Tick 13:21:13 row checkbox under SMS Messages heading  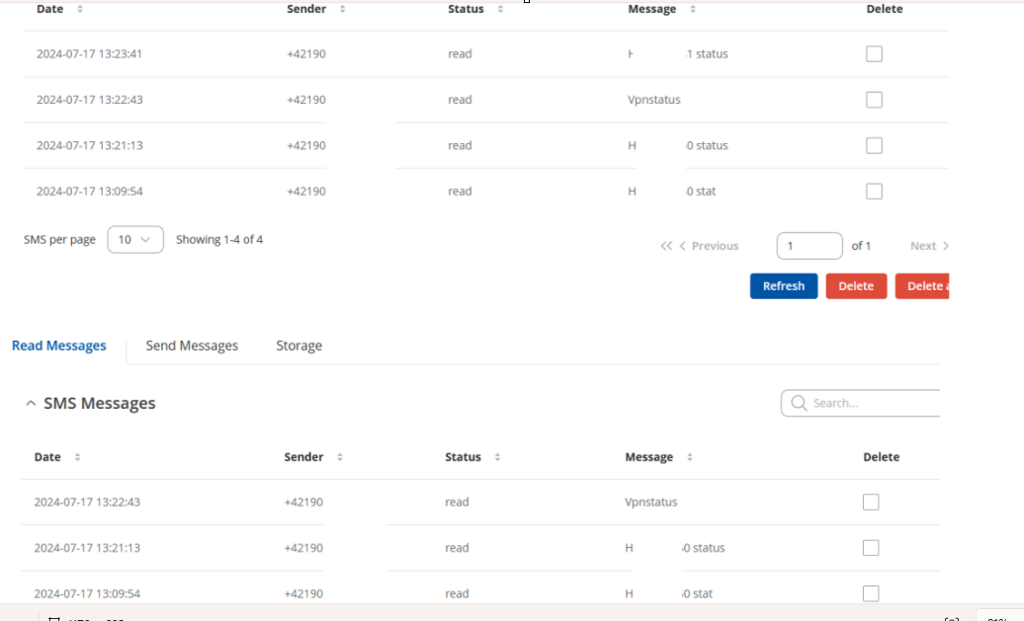coord(871,548)
